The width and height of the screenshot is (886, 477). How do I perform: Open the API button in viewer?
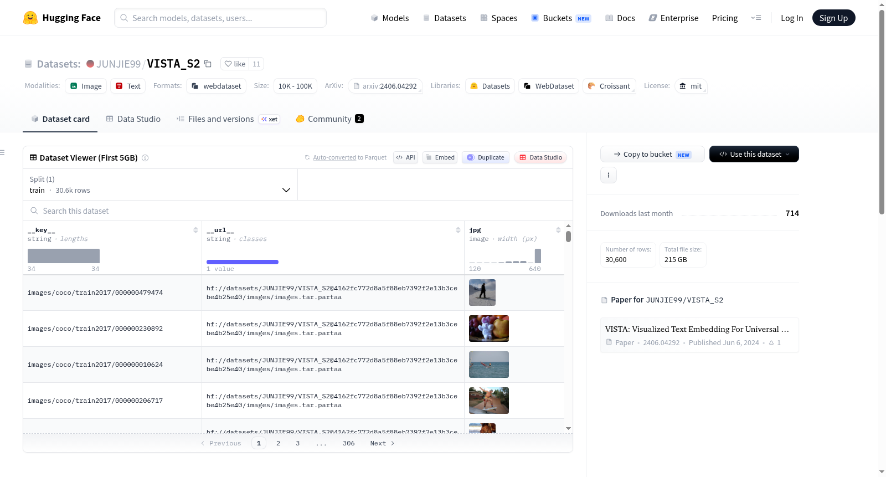click(405, 157)
